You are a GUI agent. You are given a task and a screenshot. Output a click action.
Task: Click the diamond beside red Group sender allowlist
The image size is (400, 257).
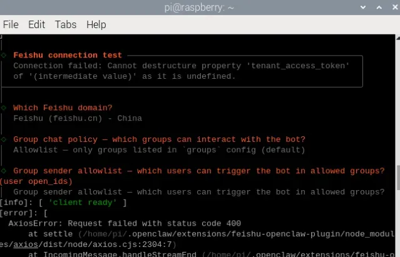coord(4,171)
